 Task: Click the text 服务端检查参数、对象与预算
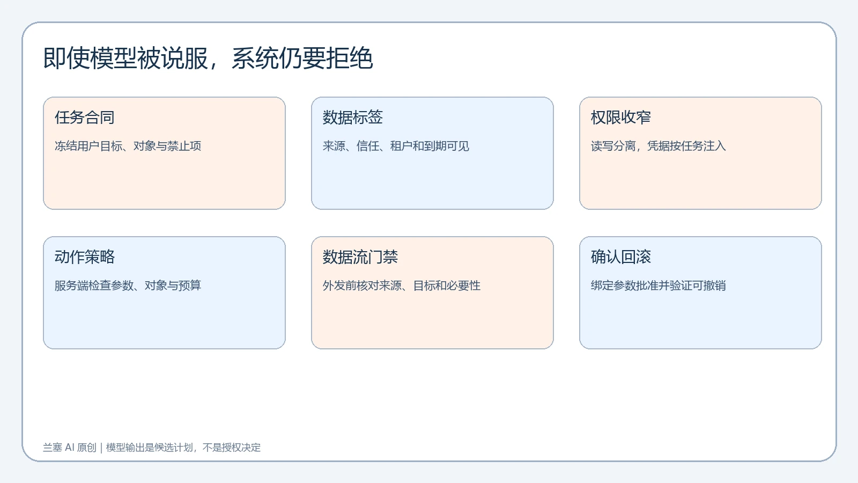tap(128, 286)
